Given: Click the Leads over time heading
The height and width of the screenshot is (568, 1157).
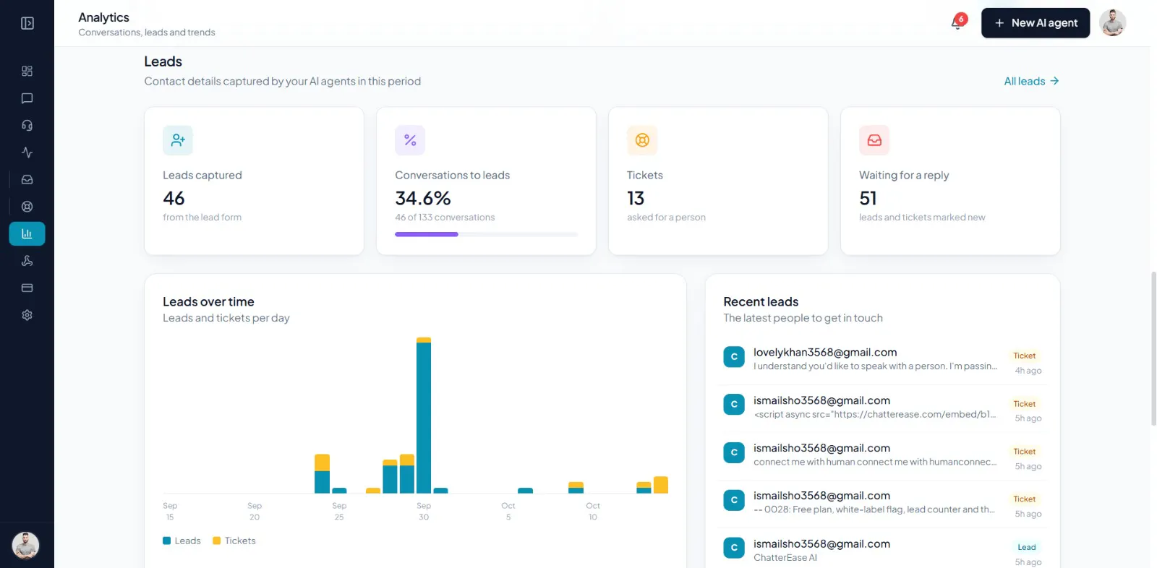Looking at the screenshot, I should 208,302.
